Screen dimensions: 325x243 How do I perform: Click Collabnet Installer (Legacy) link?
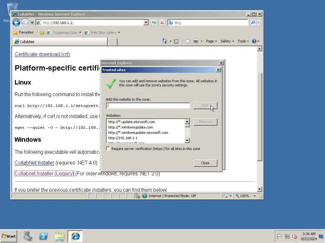click(44, 174)
